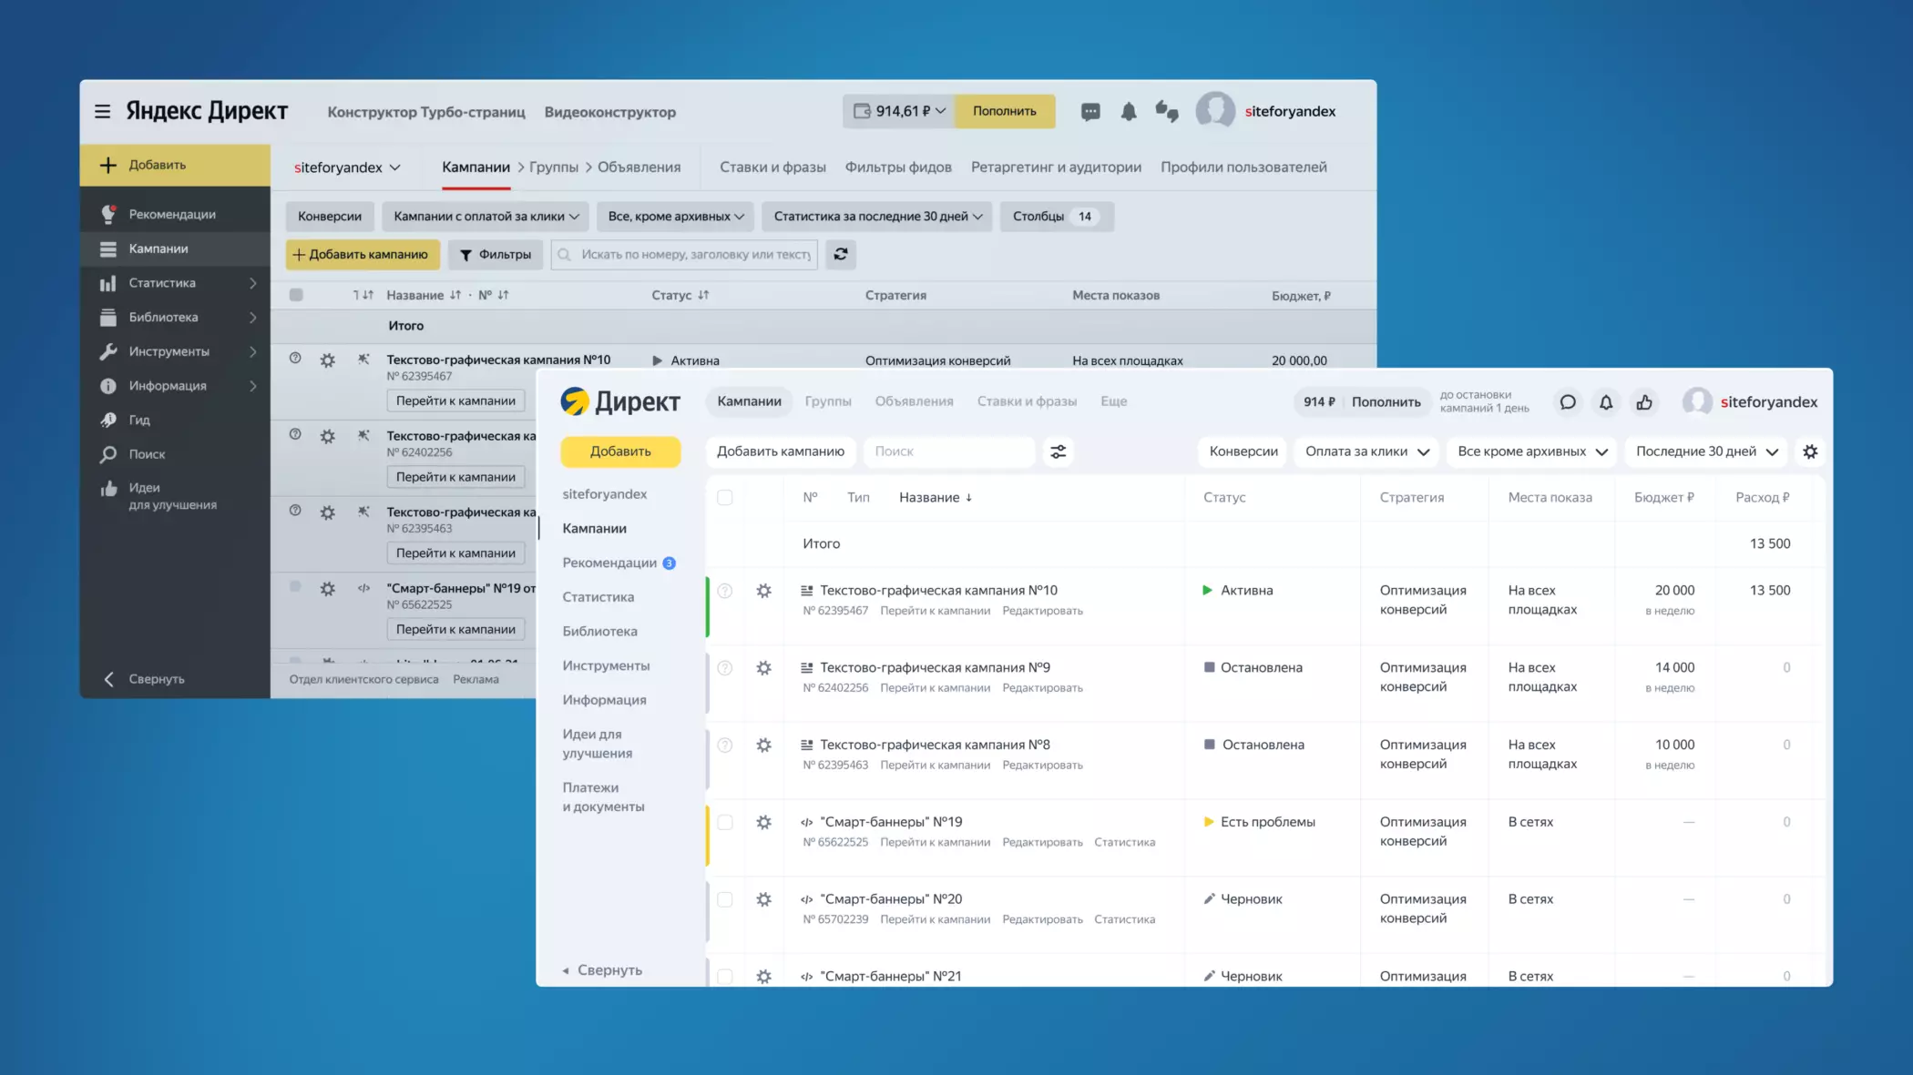
Task: Click gear icon for campaign №10 in new window
Action: [x=764, y=591]
